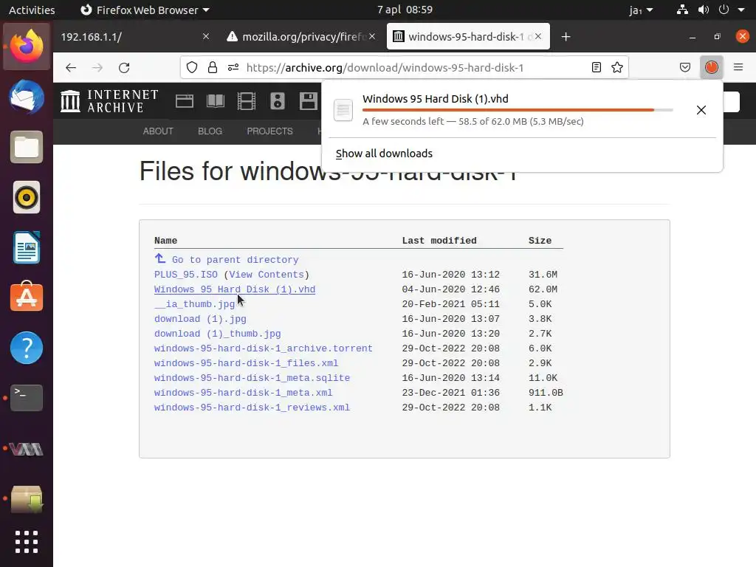Click the download progress bar
Image resolution: width=756 pixels, height=567 pixels.
coord(518,110)
